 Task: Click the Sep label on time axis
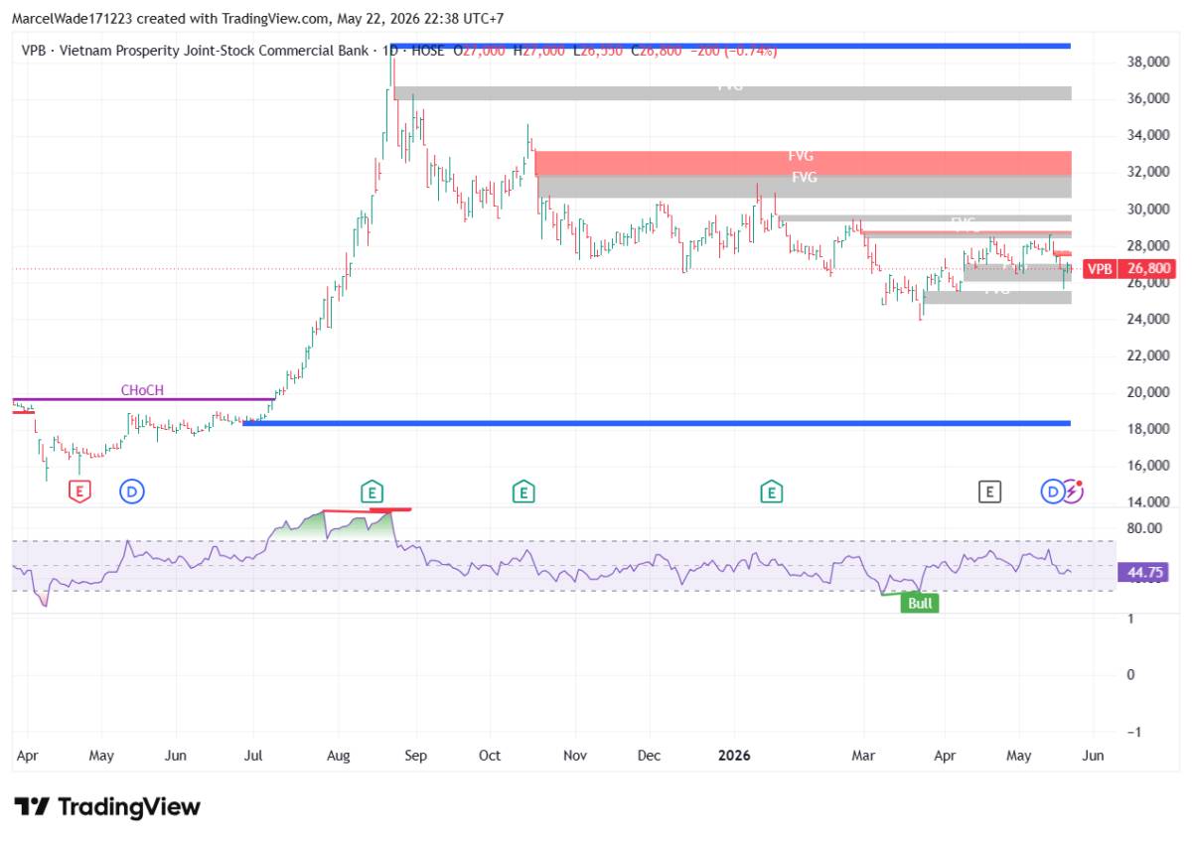point(415,756)
